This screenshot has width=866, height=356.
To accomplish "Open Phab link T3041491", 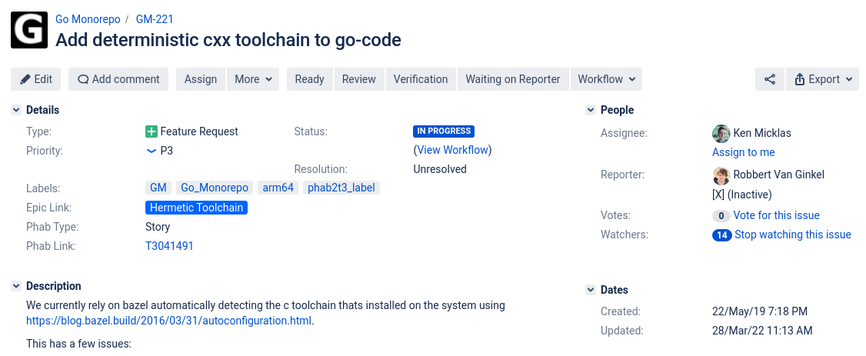I will (169, 246).
